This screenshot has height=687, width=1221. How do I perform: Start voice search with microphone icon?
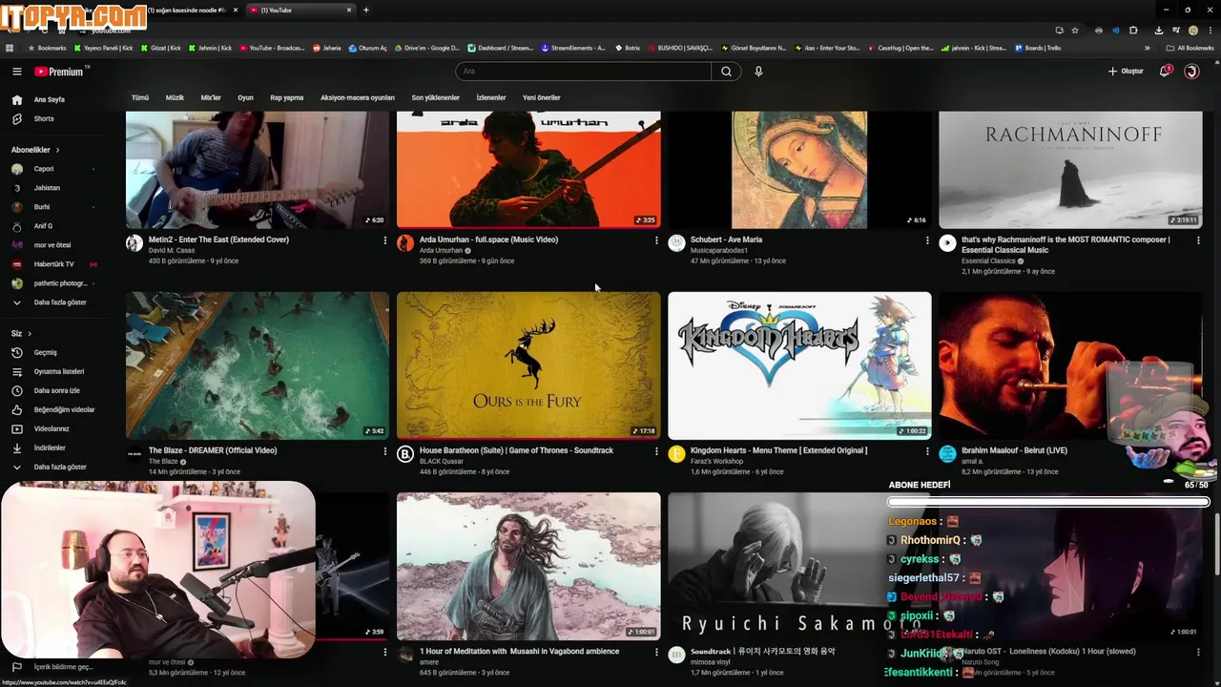click(x=758, y=72)
